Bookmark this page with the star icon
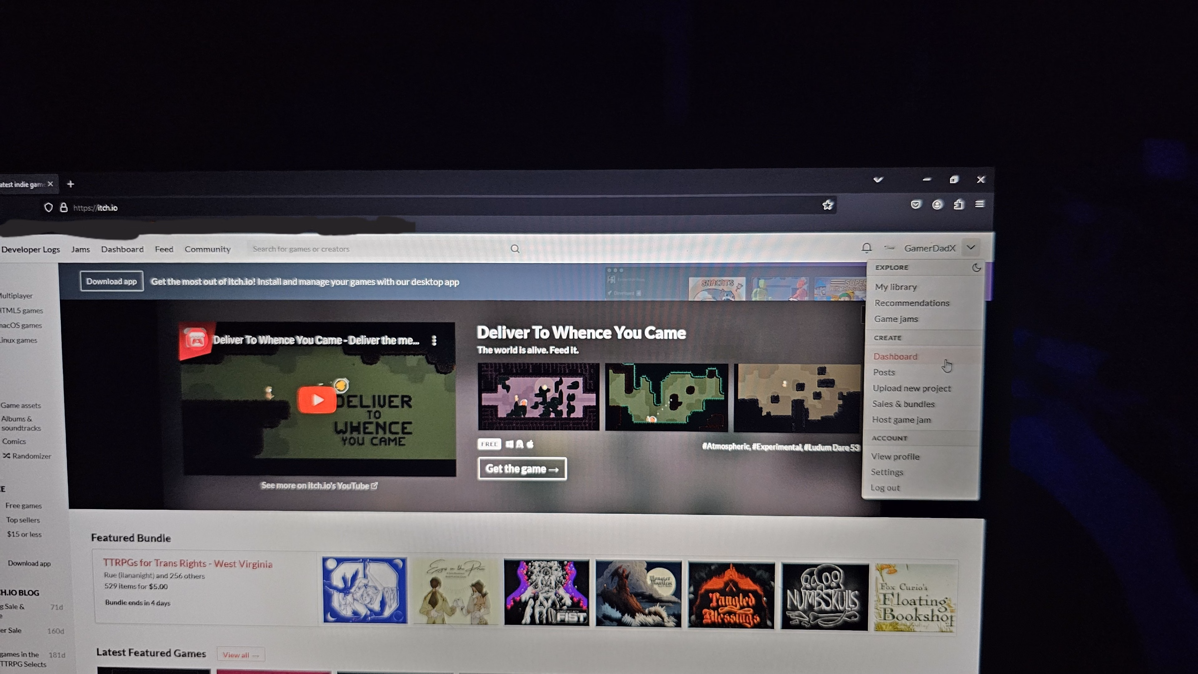 (x=827, y=205)
